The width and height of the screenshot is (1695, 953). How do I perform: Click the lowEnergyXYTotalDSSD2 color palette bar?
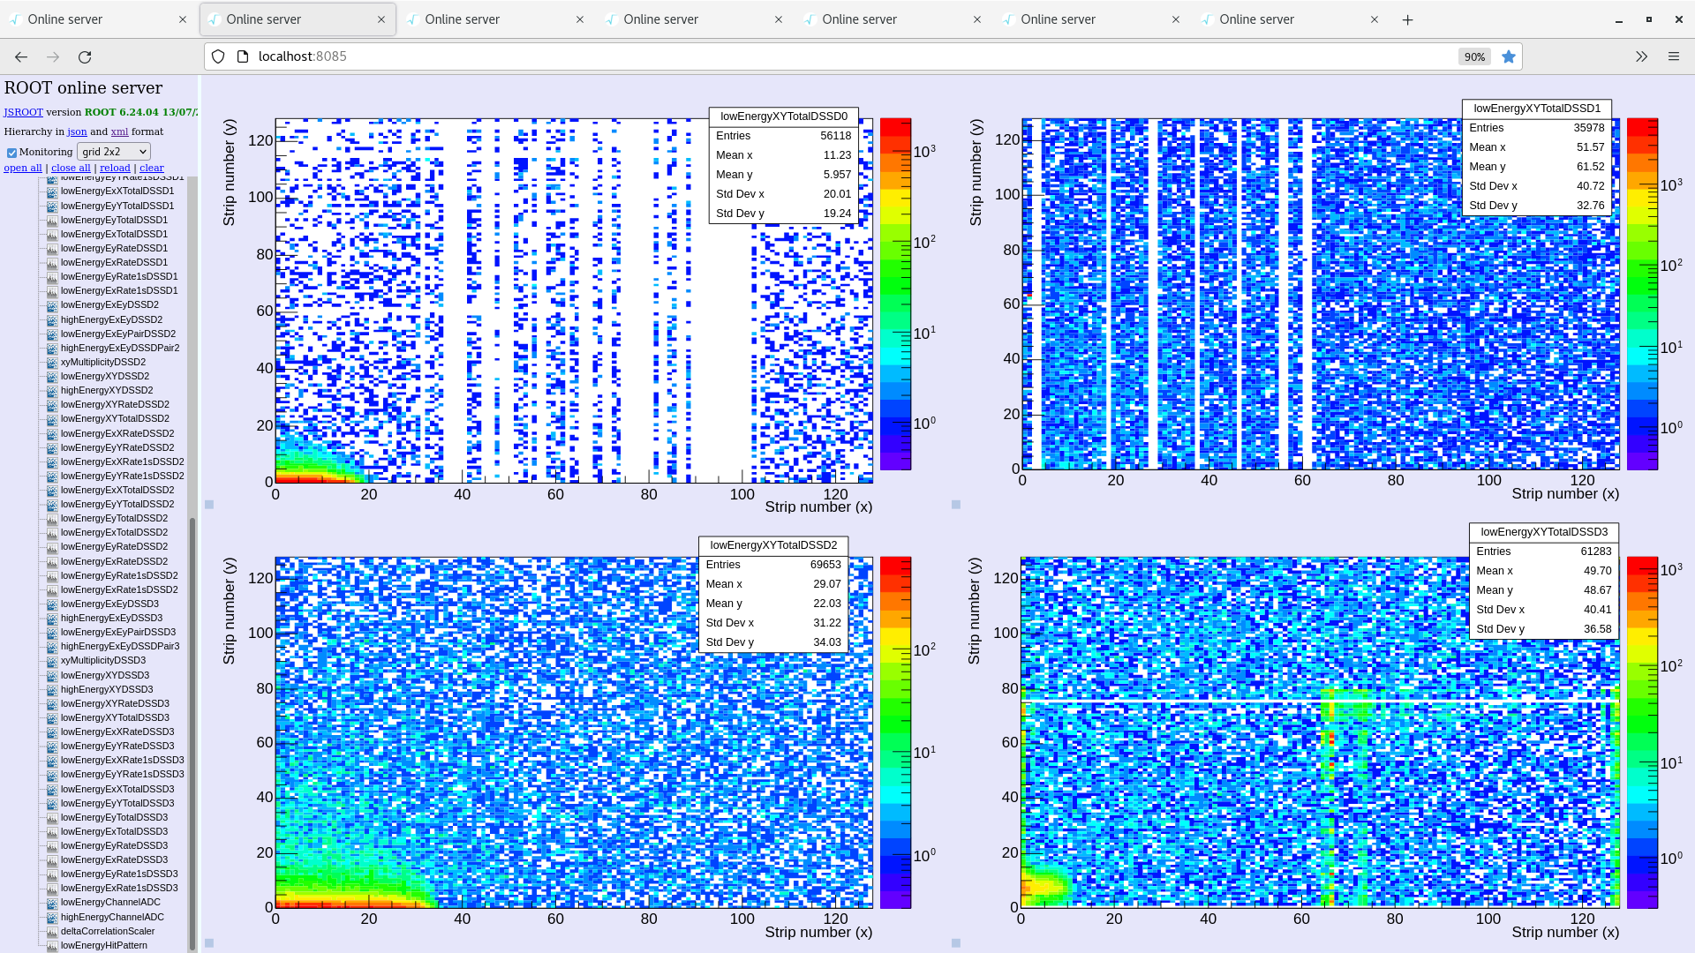[895, 732]
